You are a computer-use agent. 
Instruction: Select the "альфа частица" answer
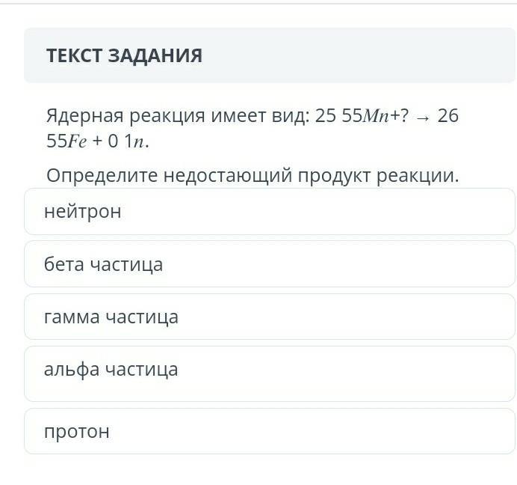coord(111,369)
